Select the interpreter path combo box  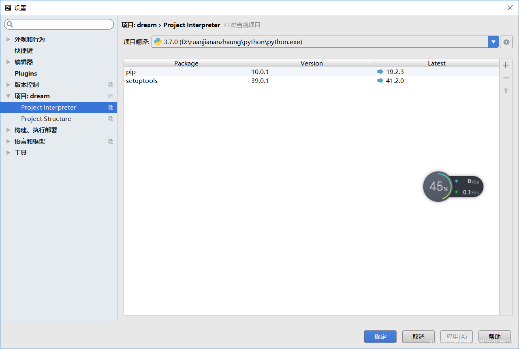click(x=325, y=42)
